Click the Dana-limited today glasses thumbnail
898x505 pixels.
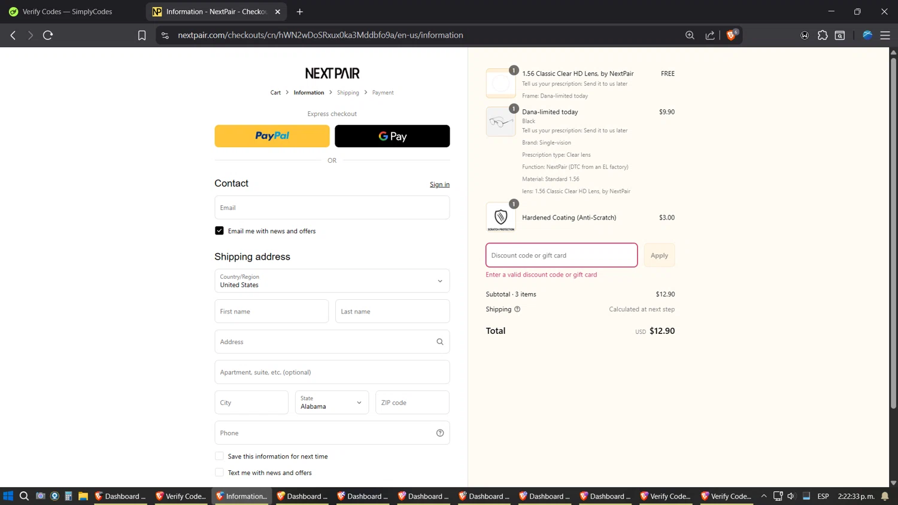[x=501, y=121]
